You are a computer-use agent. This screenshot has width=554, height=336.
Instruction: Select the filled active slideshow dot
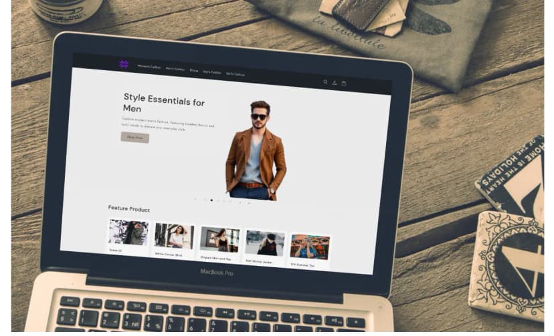pyautogui.click(x=212, y=200)
